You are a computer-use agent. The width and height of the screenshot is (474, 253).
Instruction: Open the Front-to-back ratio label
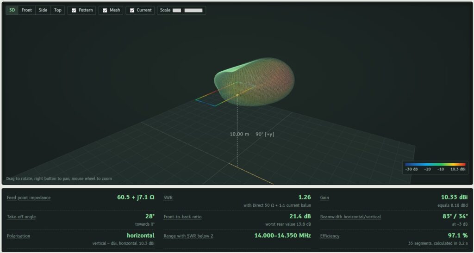[x=182, y=217]
